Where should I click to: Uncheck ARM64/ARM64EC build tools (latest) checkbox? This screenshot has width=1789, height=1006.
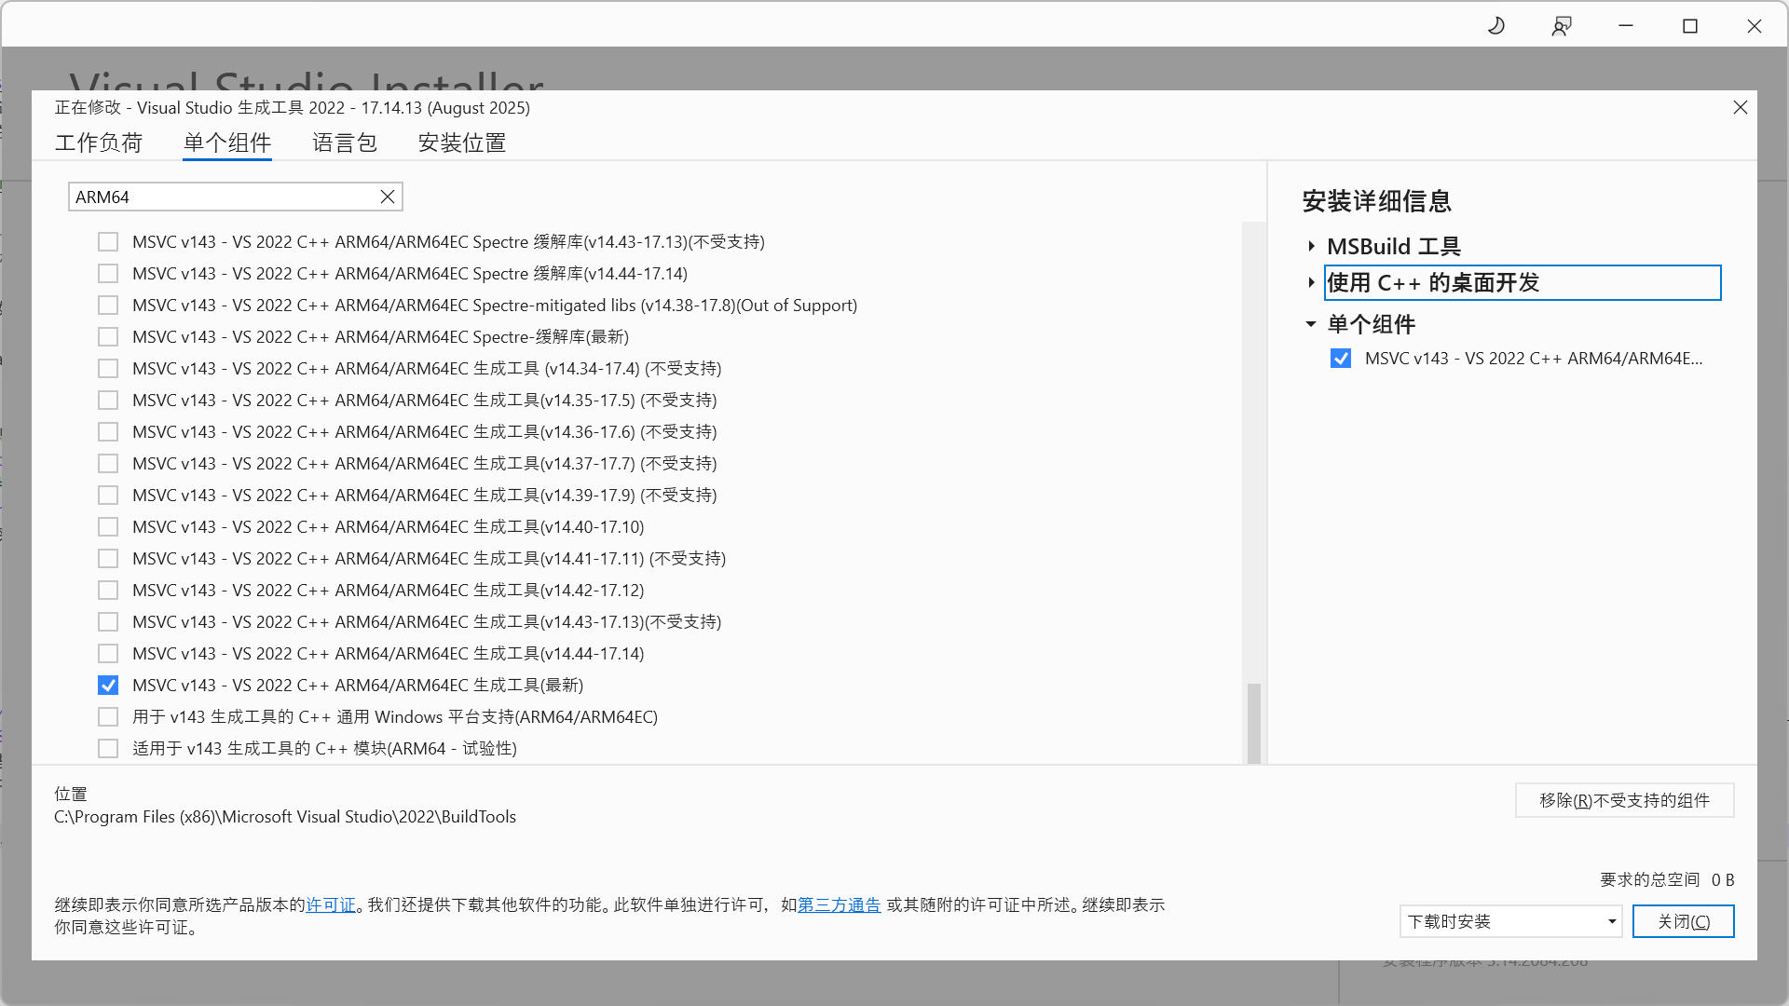(108, 686)
